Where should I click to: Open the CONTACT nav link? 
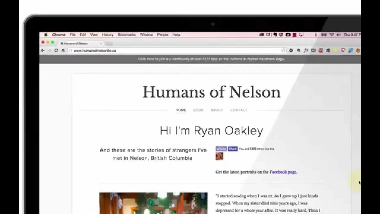pos(239,110)
